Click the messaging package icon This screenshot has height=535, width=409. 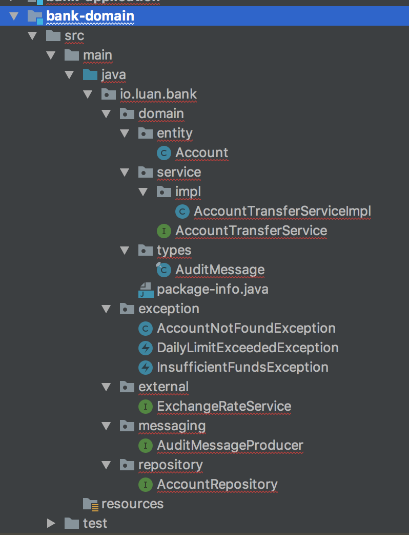(127, 426)
